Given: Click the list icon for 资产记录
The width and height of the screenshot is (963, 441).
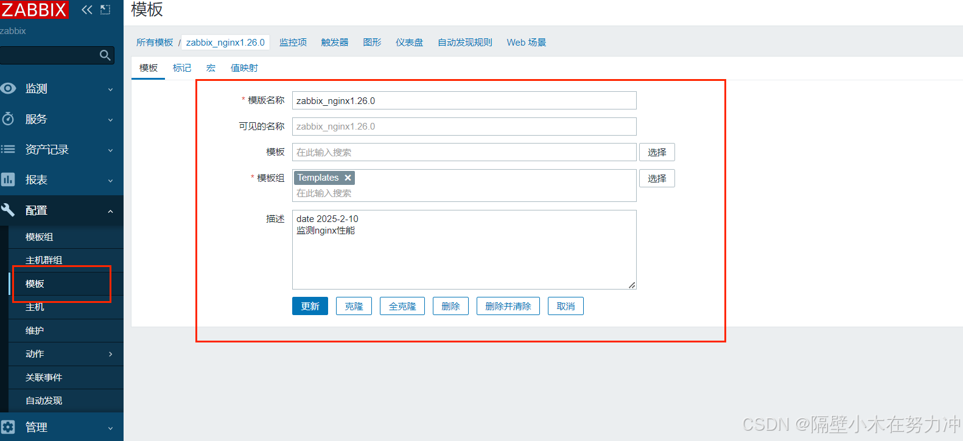Looking at the screenshot, I should coord(8,149).
